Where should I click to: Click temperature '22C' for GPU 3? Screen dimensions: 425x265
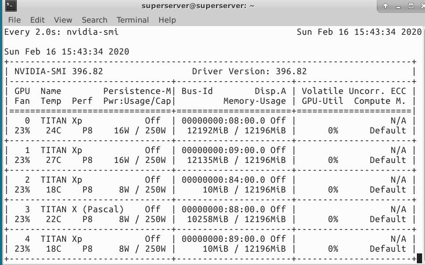click(53, 219)
